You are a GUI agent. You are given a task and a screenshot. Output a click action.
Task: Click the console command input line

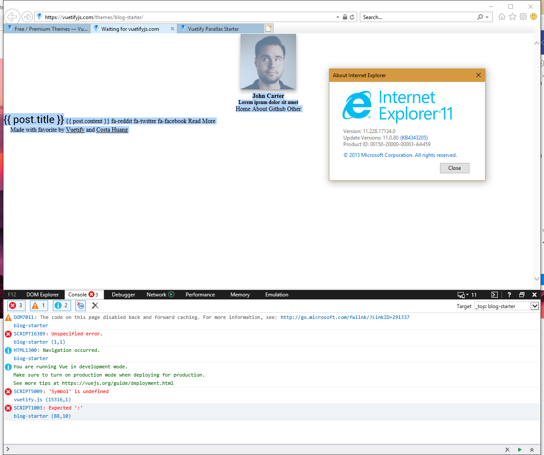pos(256,449)
